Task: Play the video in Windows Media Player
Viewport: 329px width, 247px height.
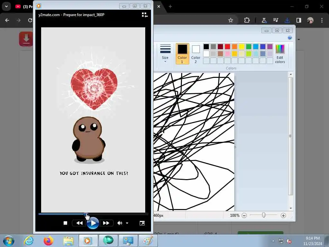Action: click(x=93, y=223)
